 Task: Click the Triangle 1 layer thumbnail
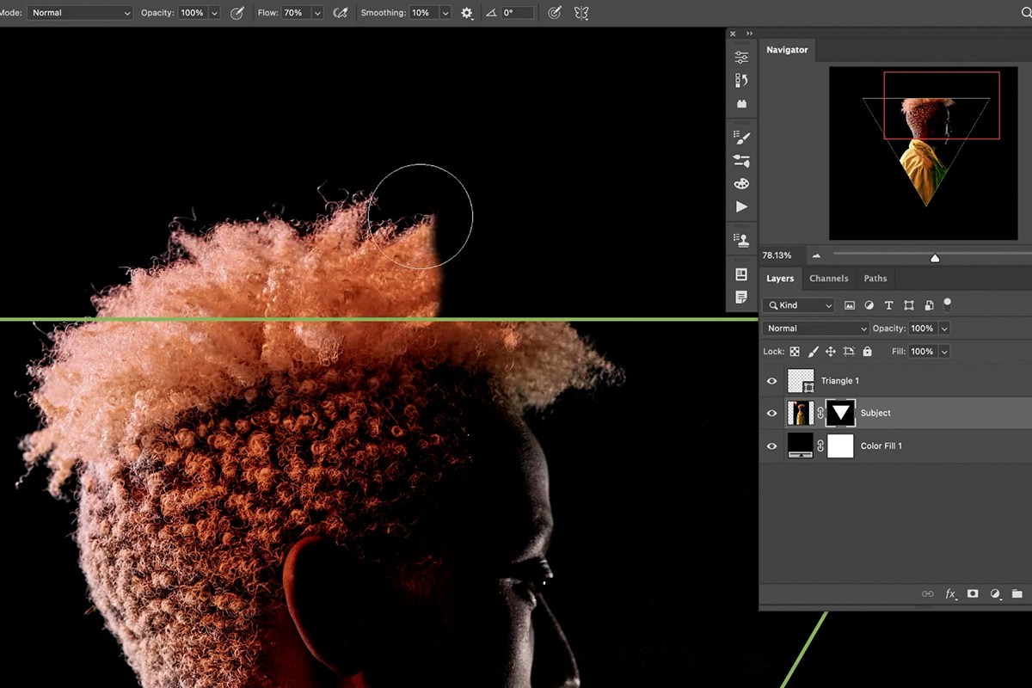pos(802,381)
